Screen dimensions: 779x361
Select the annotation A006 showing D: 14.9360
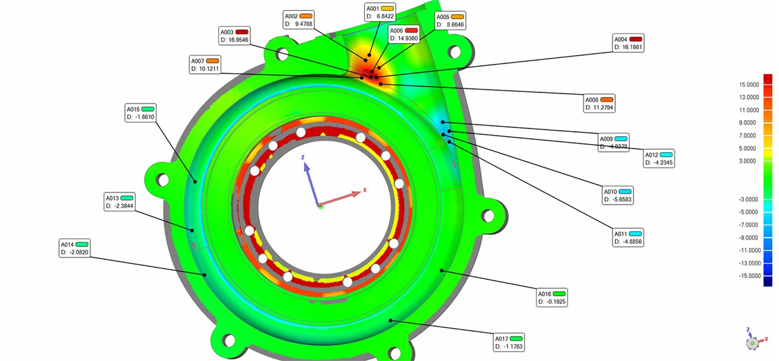click(x=403, y=34)
